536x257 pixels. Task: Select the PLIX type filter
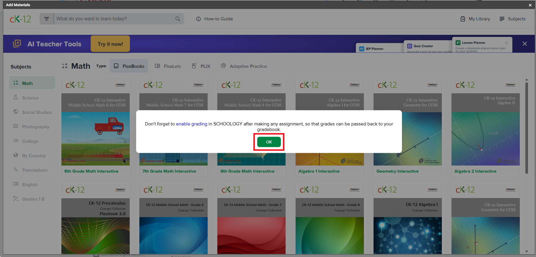201,66
